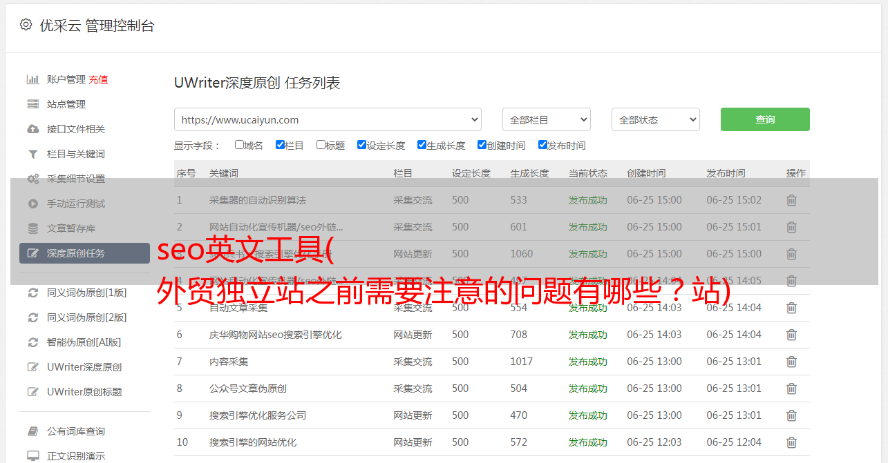Delete the 采集器的自动识别算法 row via trash icon
The image size is (888, 463).
click(791, 200)
